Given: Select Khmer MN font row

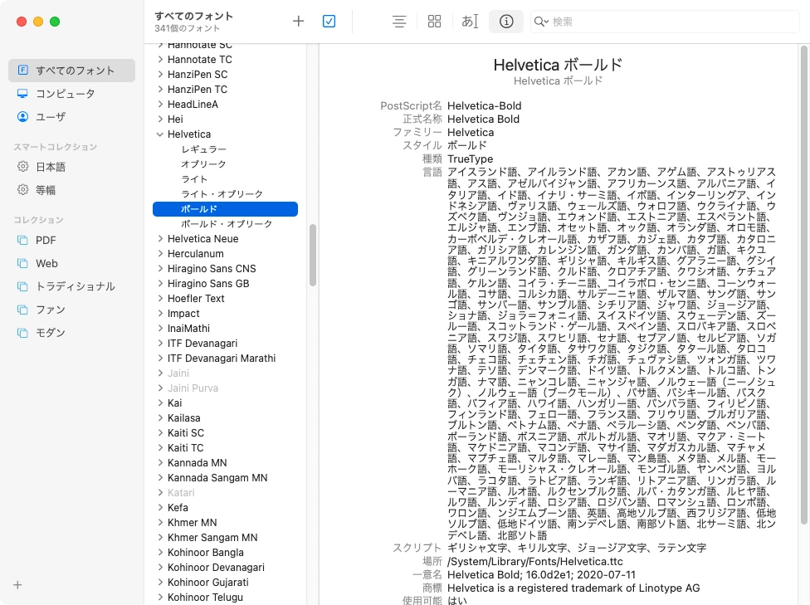Looking at the screenshot, I should [x=225, y=523].
